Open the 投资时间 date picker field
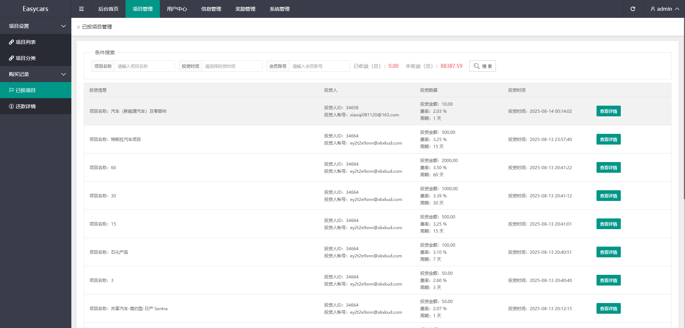This screenshot has width=685, height=328. (232, 66)
